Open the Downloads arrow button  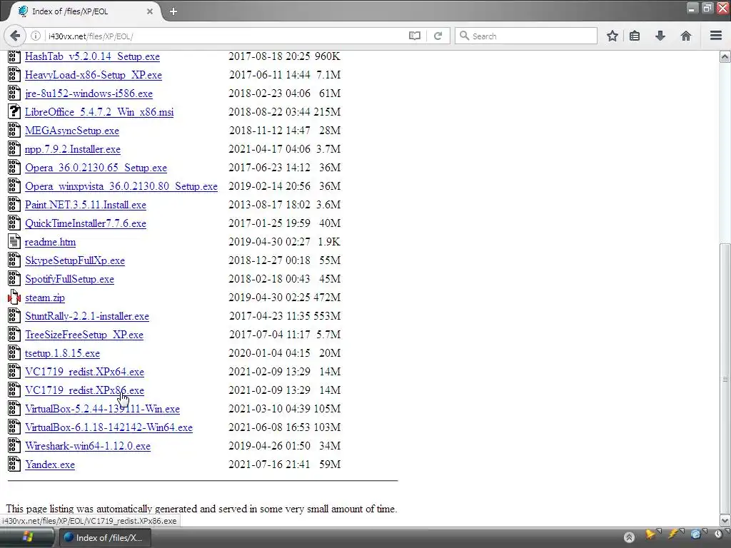[x=660, y=36]
